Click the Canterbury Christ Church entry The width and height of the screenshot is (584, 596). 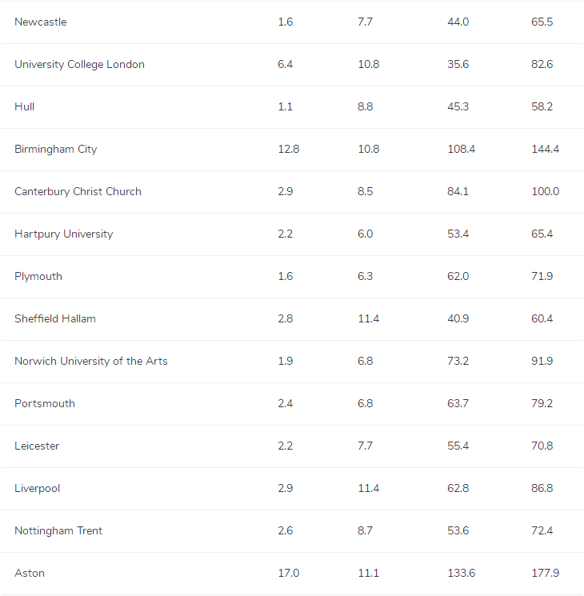point(78,192)
